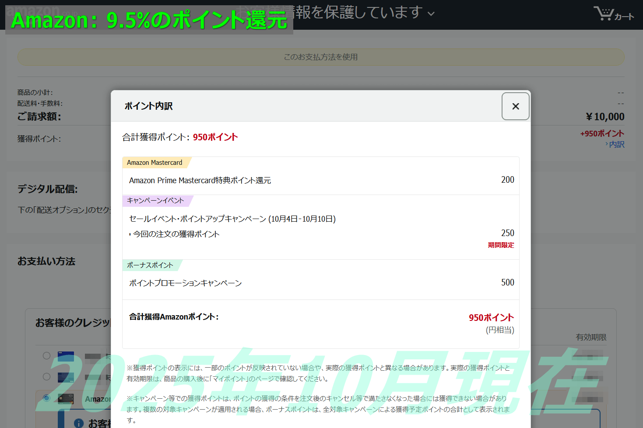The image size is (643, 428).
Task: Click the ポイントプロモーションキャンペーン row
Action: click(x=185, y=283)
